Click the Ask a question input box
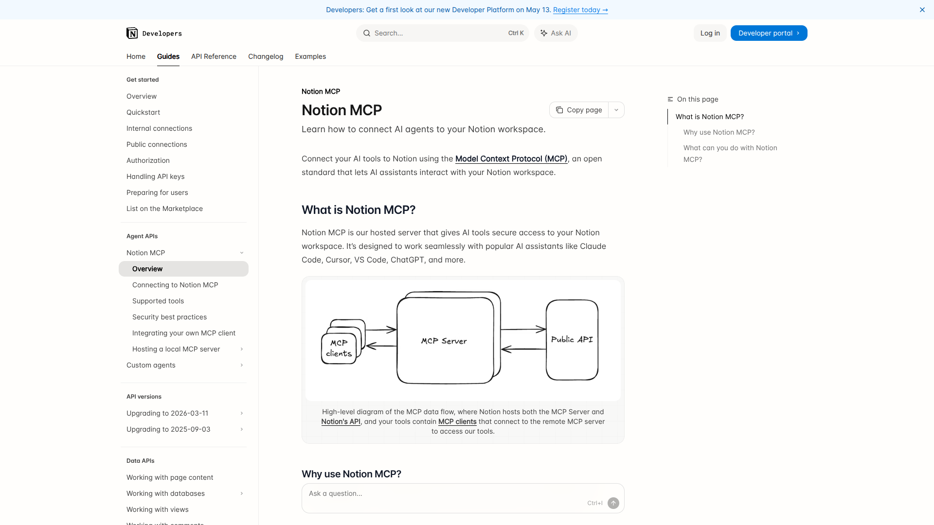Viewport: 934px width, 525px height. coord(463,498)
